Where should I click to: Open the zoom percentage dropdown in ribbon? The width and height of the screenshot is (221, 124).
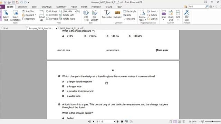coord(75,11)
